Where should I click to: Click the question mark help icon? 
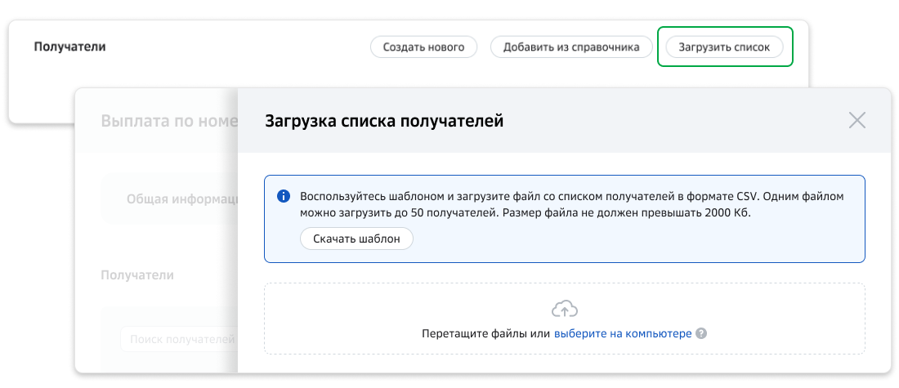point(701,334)
